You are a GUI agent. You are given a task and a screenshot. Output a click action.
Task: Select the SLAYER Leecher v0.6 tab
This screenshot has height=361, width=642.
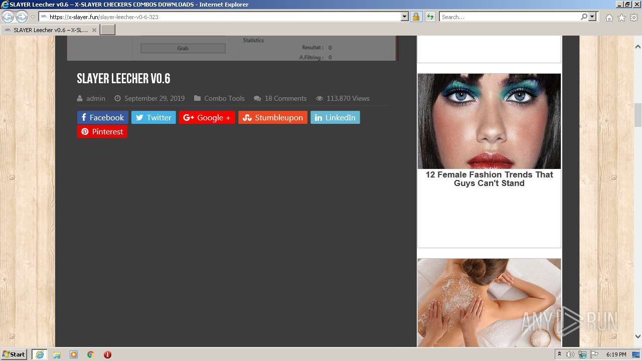point(50,30)
